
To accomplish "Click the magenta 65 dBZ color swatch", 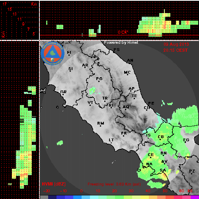I will point(195,197).
